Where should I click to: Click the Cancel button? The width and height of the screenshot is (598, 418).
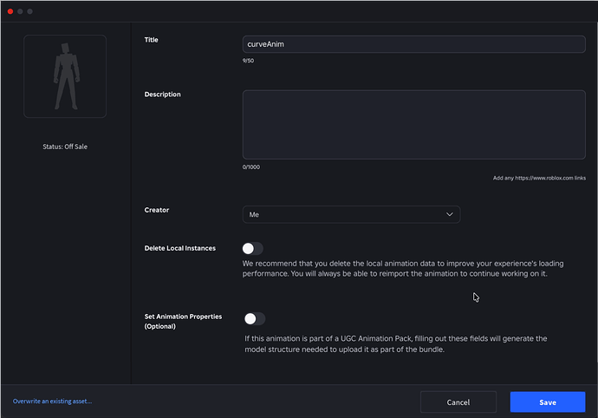tap(458, 402)
